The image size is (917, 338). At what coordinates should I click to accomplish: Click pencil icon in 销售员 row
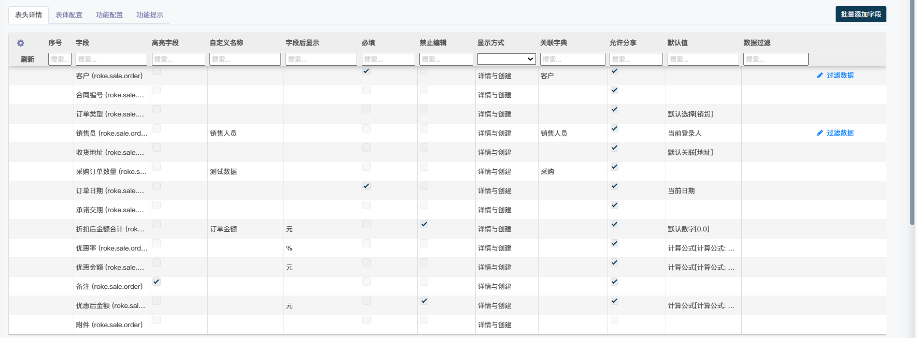(820, 133)
